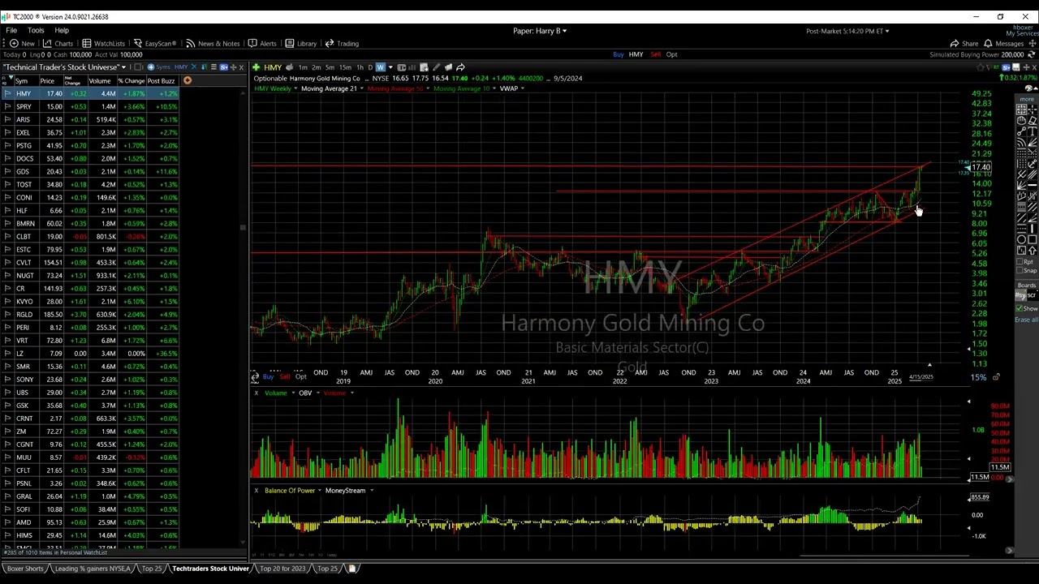The image size is (1039, 584).
Task: Click the pencil draw icon in chart toolbar
Action: [x=437, y=67]
